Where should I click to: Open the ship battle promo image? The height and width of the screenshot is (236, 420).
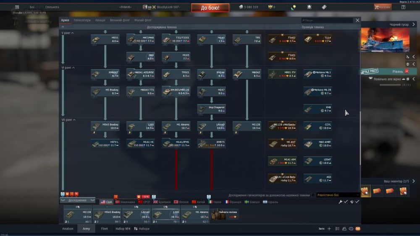pos(385,39)
